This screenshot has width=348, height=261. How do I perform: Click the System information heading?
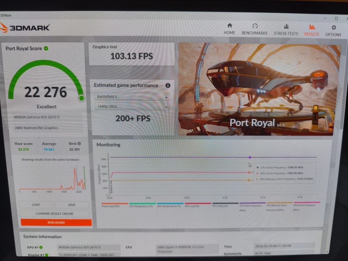[x=42, y=237]
